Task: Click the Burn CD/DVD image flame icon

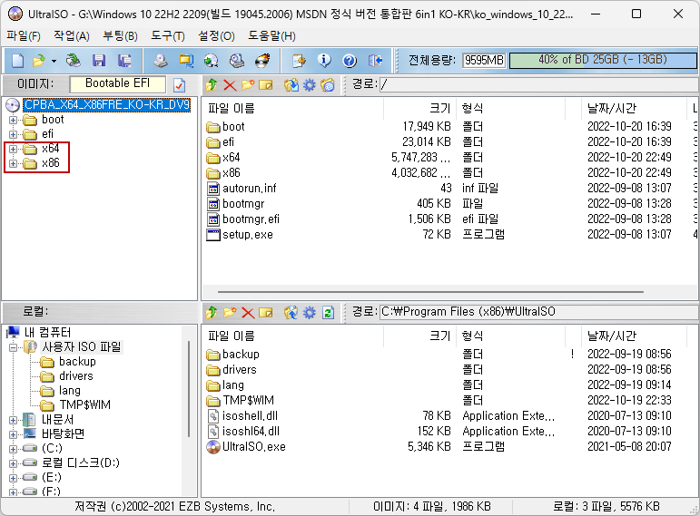Action: [262, 61]
